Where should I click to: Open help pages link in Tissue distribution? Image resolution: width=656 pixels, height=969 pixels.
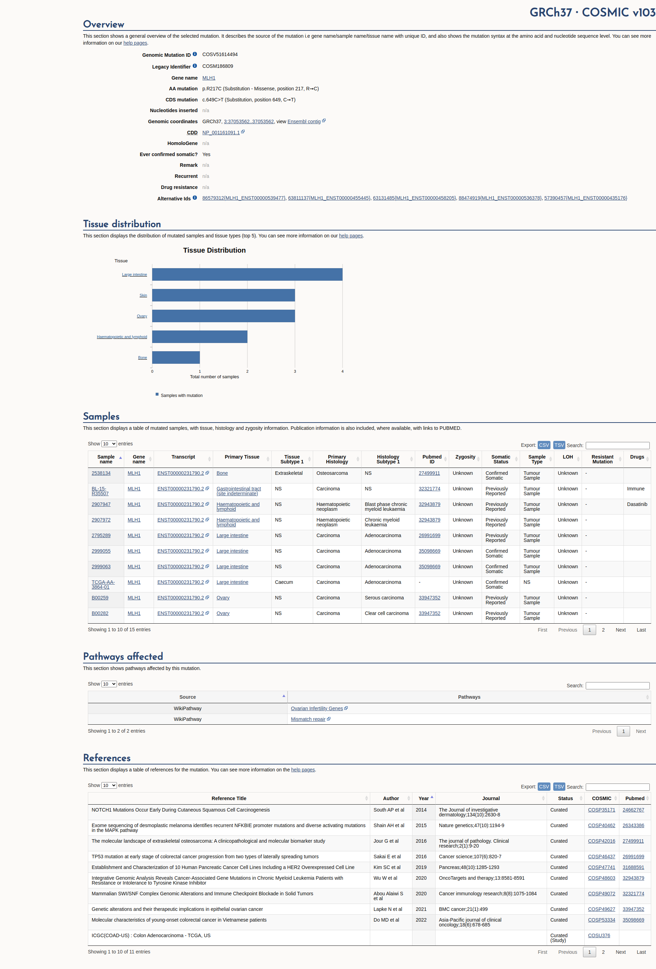tap(350, 236)
